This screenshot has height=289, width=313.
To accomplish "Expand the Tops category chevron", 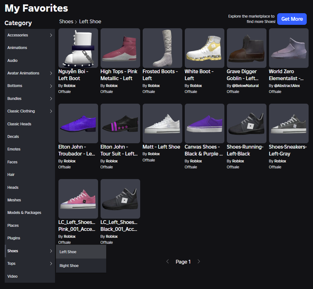I will 51,264.
